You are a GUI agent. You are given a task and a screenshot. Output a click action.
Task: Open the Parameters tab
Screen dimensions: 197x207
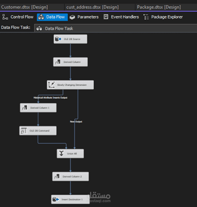point(84,17)
